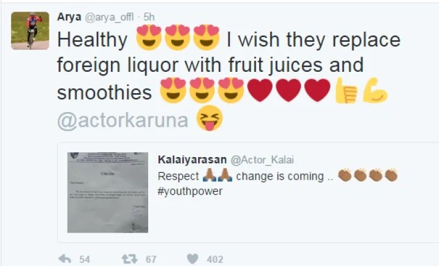Click the reply arrow icon
This screenshot has width=439, height=266.
click(65, 259)
